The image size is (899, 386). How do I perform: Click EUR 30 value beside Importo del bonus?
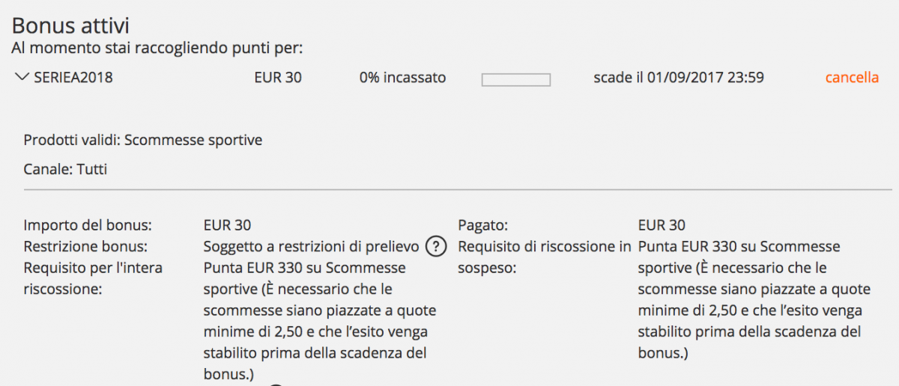click(x=227, y=225)
